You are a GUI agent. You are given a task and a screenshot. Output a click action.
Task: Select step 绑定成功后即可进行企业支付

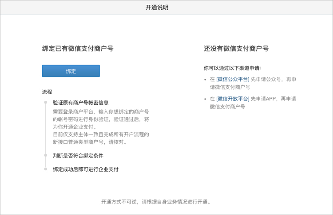[x=86, y=169]
